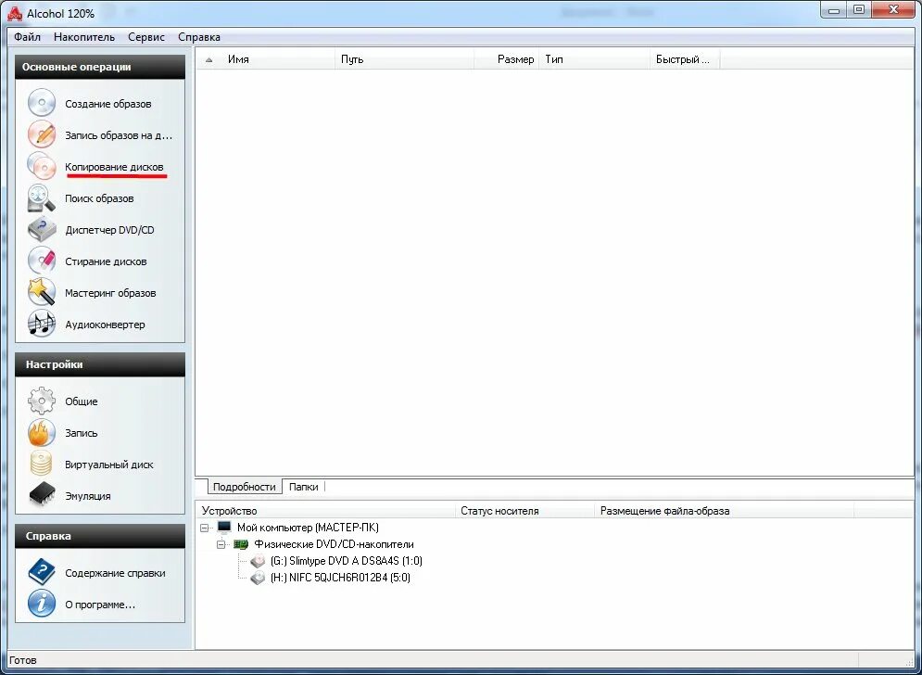The image size is (922, 675).
Task: Click the Диспетчер DVD/CD drive icon
Action: 41,230
